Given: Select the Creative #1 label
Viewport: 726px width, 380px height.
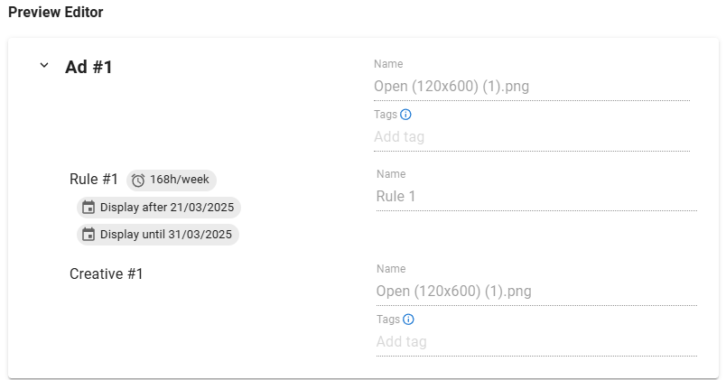Looking at the screenshot, I should (107, 273).
